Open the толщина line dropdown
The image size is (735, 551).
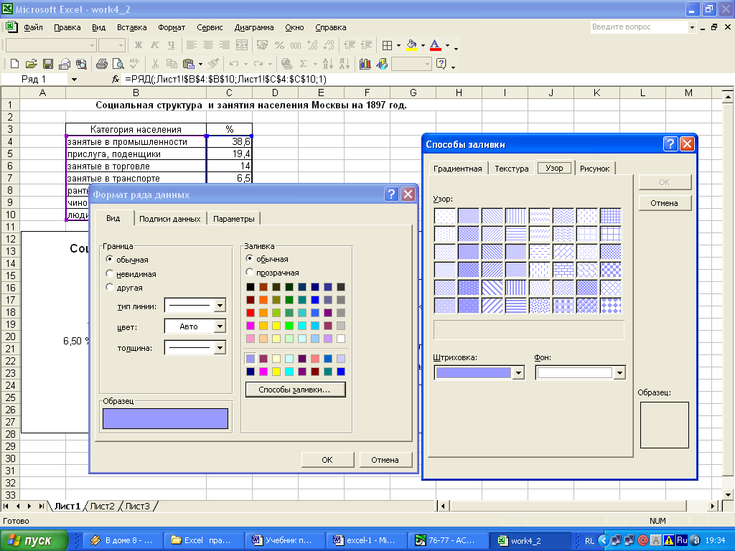pos(220,347)
